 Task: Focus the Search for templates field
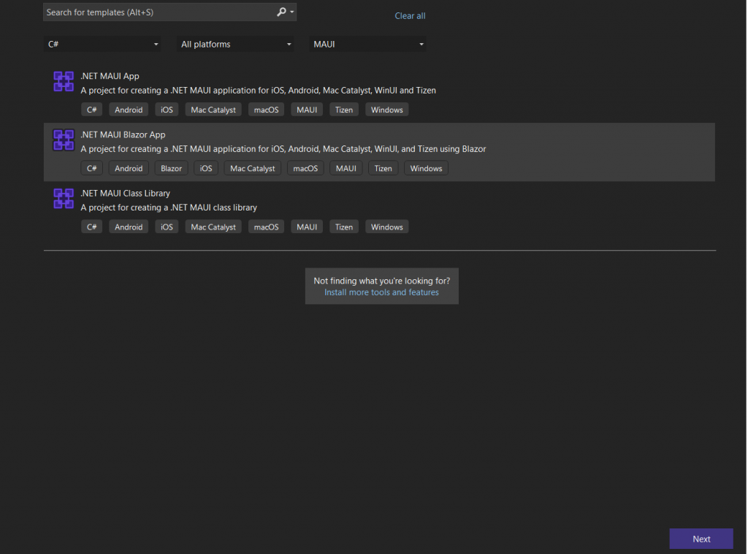click(x=169, y=12)
